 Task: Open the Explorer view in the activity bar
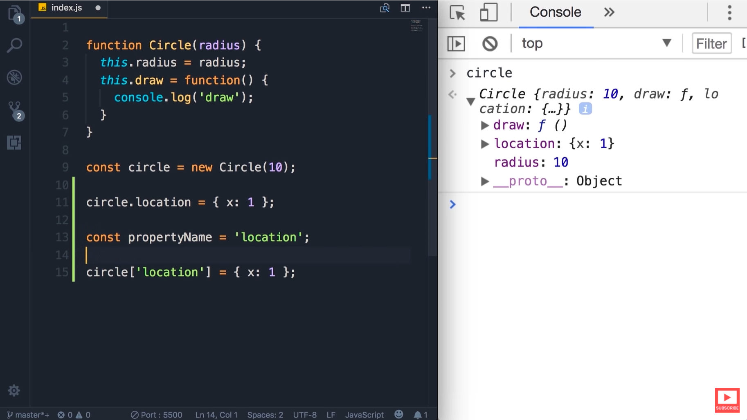(15, 13)
